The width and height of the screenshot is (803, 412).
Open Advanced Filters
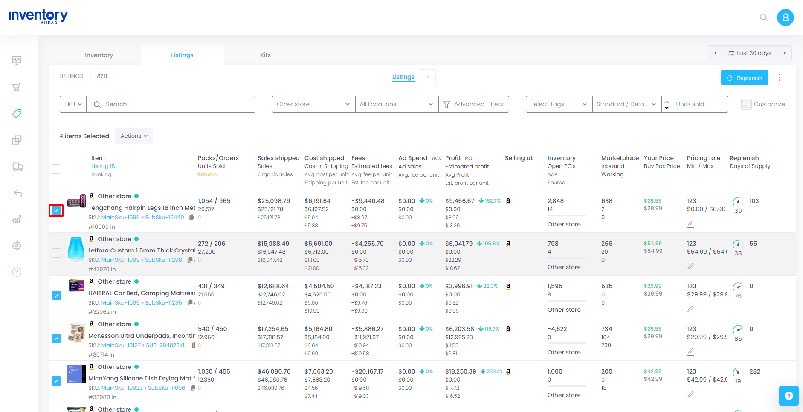(x=473, y=104)
